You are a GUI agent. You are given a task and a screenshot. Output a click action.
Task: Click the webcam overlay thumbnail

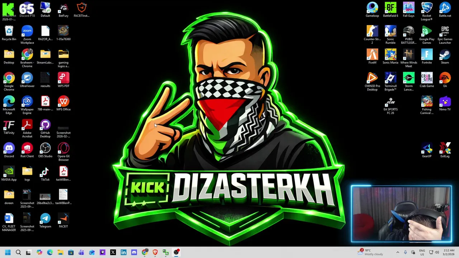pos(401,214)
